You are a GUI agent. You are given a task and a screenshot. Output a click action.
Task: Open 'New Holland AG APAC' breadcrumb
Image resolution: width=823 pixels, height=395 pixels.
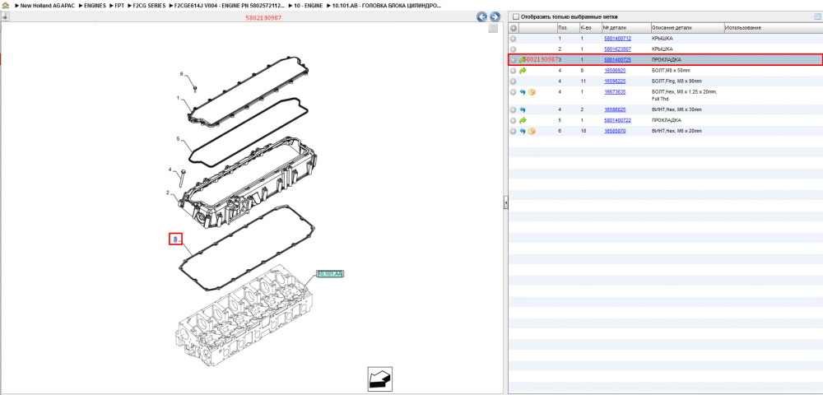coord(47,5)
